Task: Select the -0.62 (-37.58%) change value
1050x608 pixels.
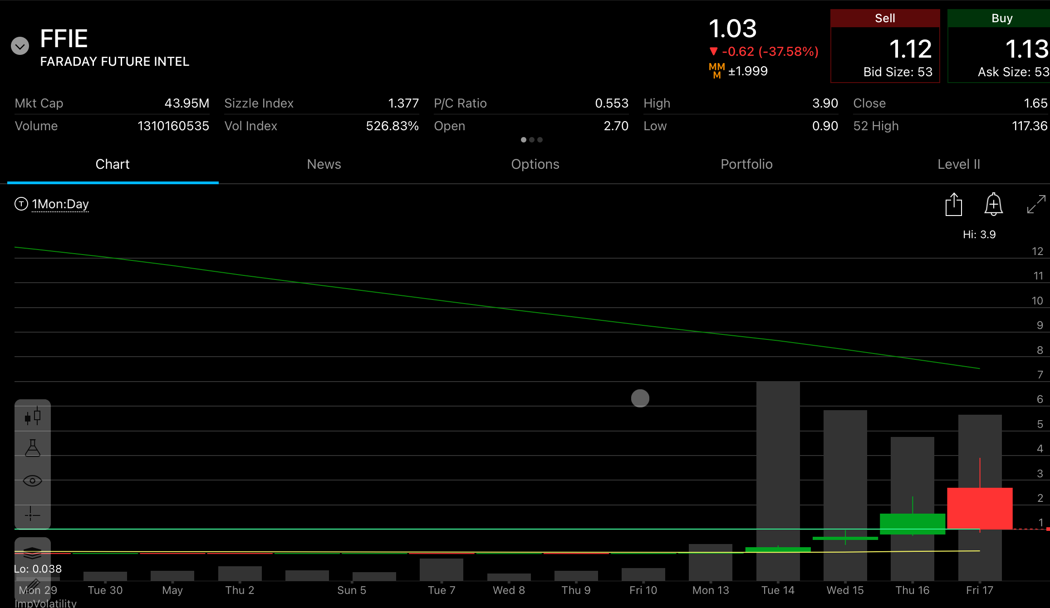Action: tap(770, 52)
